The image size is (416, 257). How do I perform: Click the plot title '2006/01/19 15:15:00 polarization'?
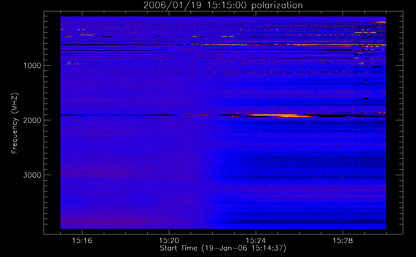pyautogui.click(x=223, y=5)
